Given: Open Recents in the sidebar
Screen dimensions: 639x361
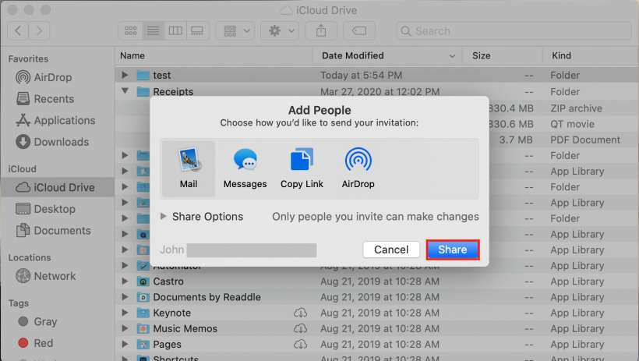Looking at the screenshot, I should click(45, 99).
